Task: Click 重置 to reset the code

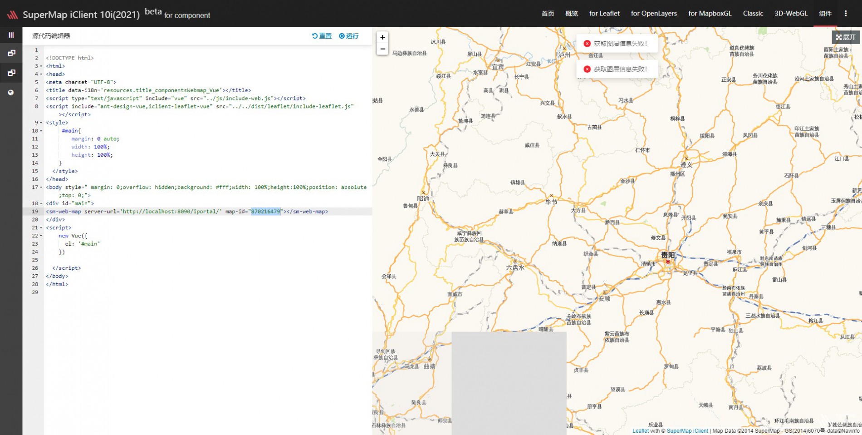Action: (322, 36)
